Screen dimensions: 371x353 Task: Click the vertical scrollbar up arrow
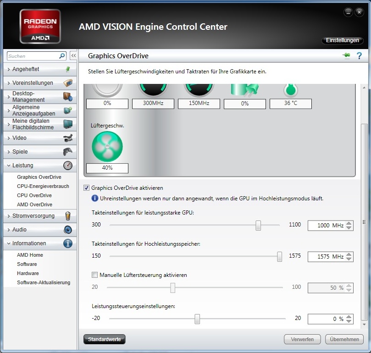pyautogui.click(x=364, y=88)
